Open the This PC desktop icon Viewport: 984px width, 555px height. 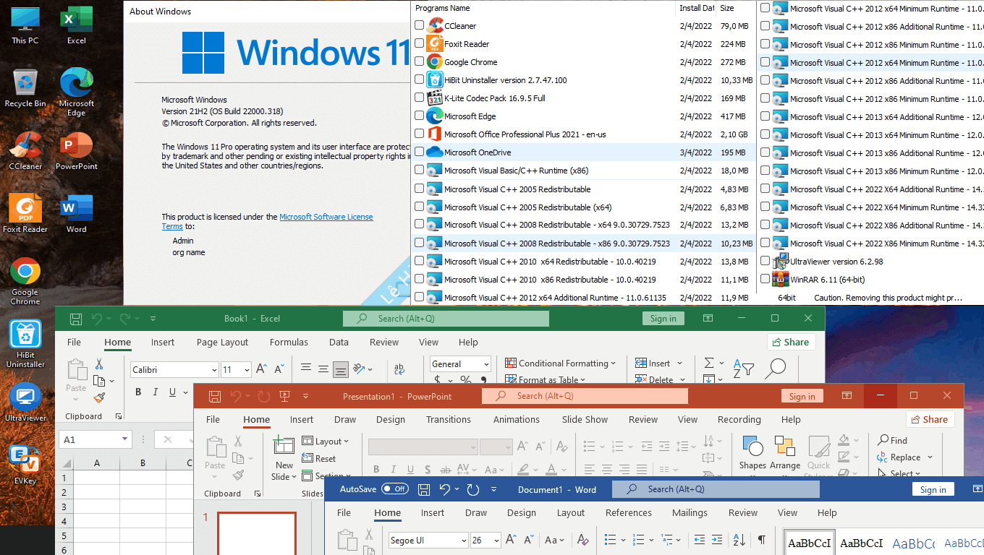tap(25, 25)
